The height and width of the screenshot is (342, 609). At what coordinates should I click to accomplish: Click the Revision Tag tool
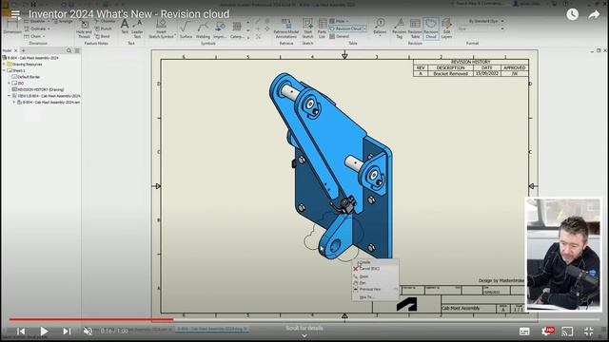coord(400,28)
